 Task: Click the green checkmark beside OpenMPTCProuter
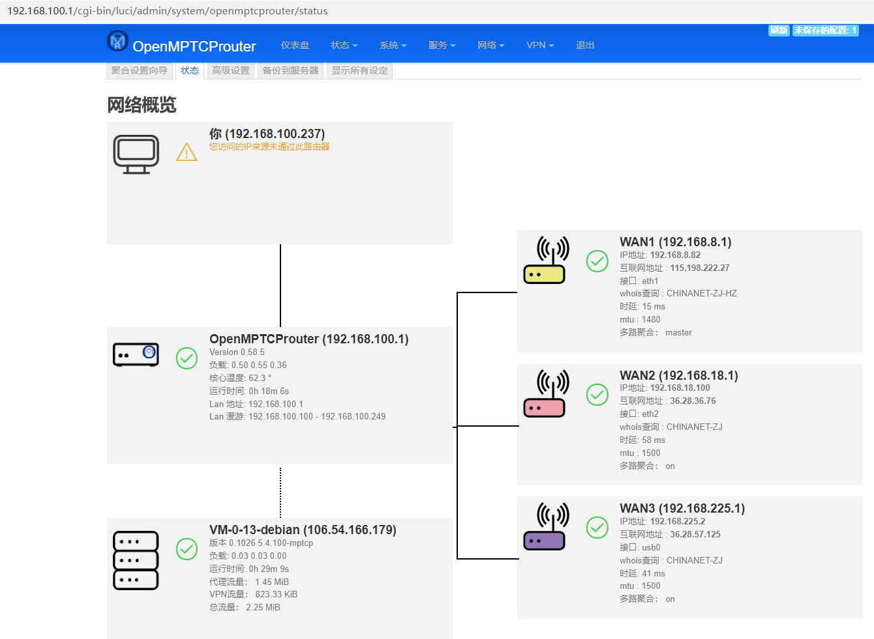click(x=187, y=358)
